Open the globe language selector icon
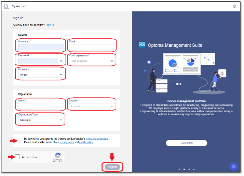244x176 pixels. coord(234,6)
